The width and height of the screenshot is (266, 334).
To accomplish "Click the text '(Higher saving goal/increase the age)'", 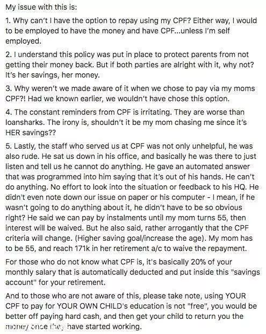I will 141,238.
